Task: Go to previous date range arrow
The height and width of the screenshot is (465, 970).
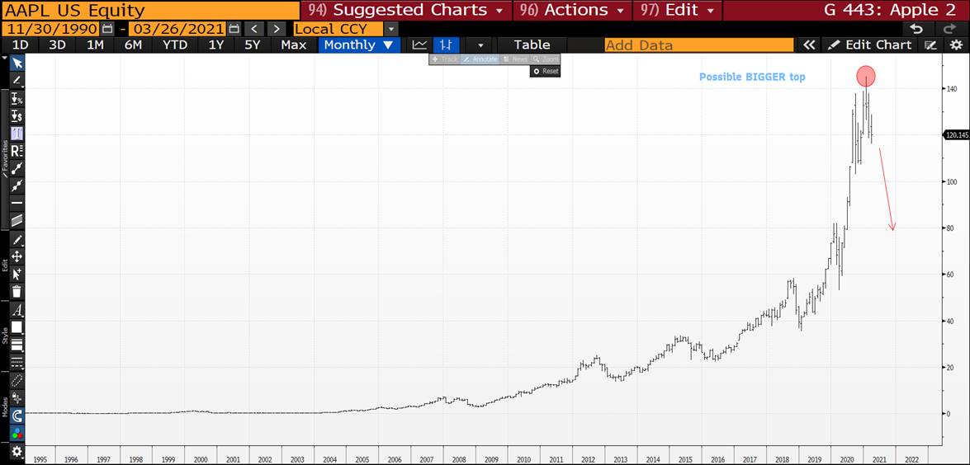Action: (x=253, y=28)
